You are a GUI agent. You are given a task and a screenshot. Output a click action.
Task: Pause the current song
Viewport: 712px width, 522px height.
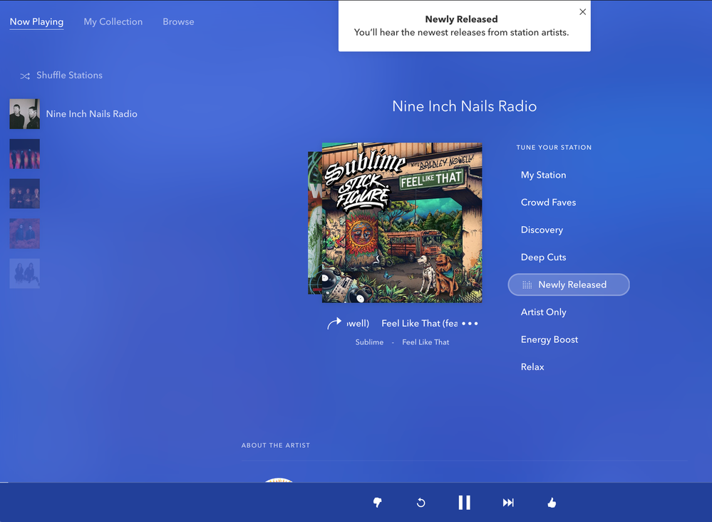point(464,503)
